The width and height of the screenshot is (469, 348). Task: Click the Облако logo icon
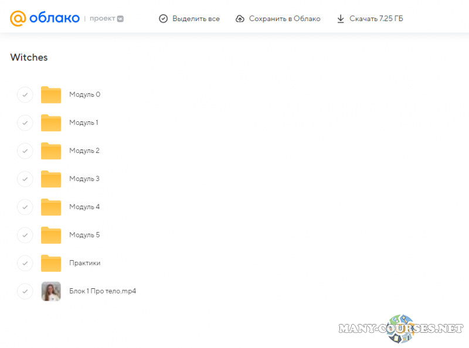(18, 19)
